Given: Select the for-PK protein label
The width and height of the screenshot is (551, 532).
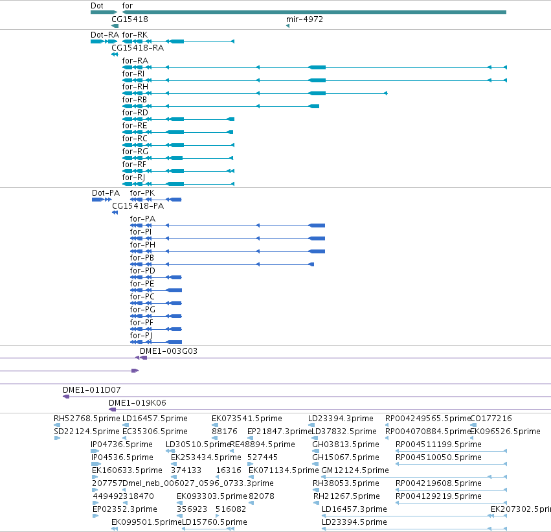Looking at the screenshot, I should (142, 193).
